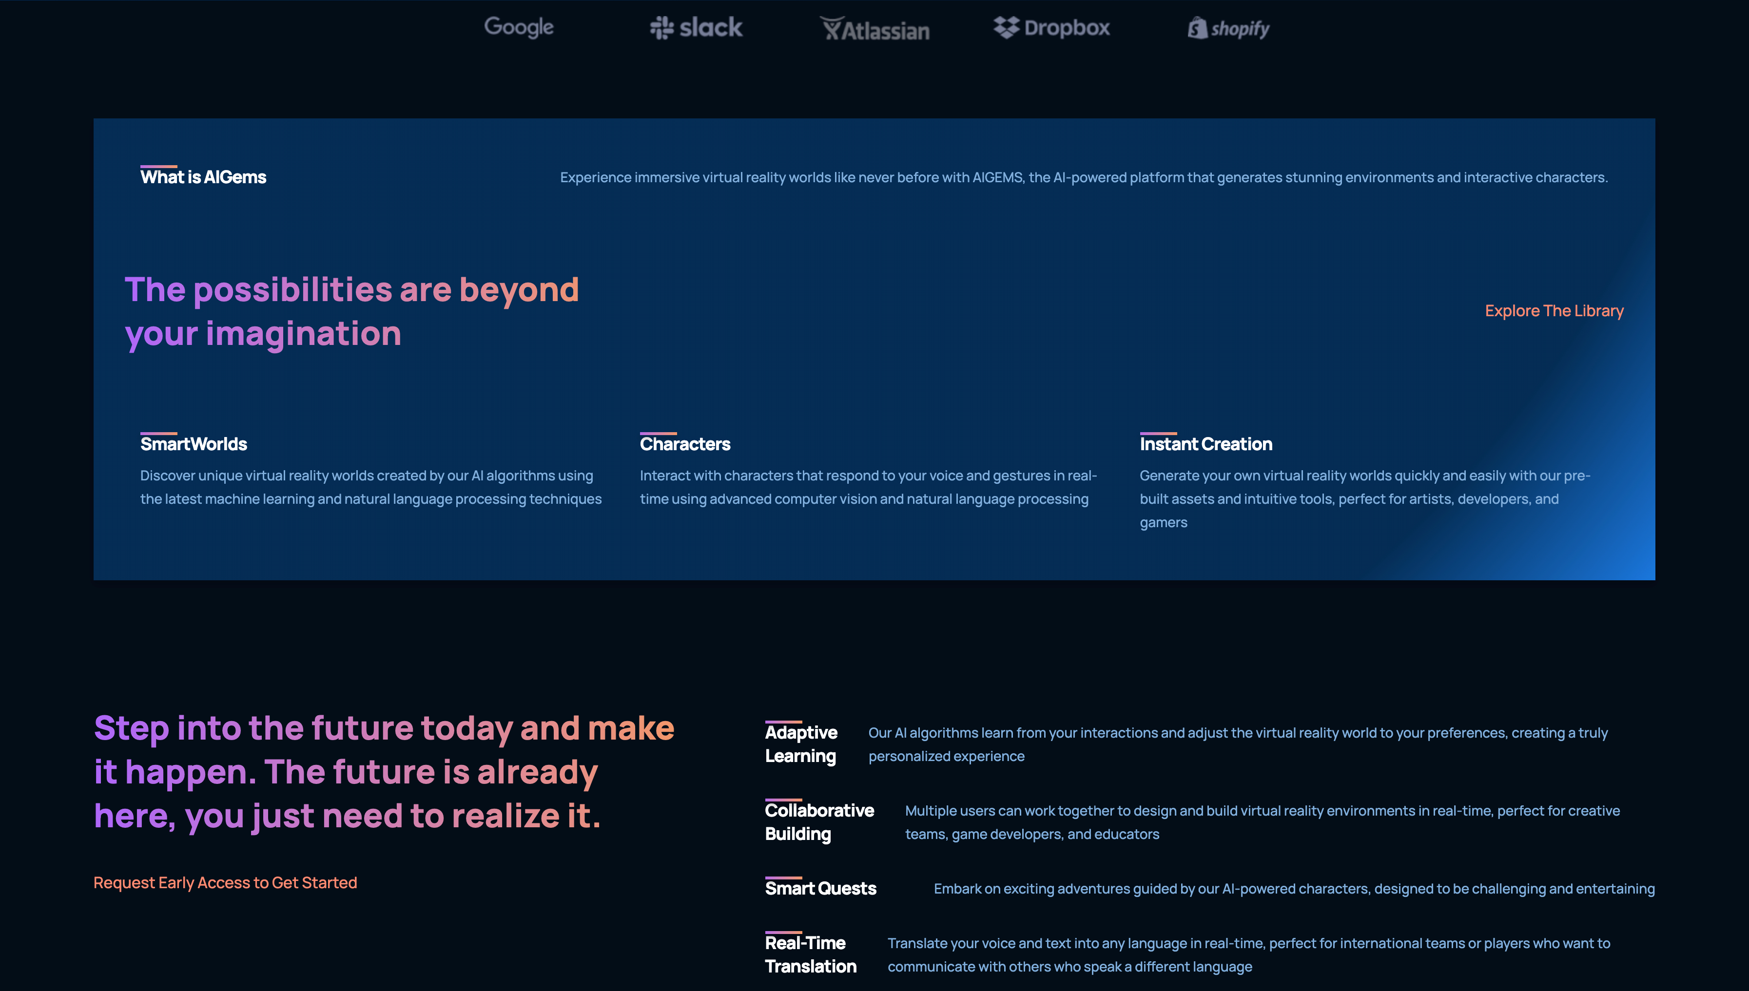Image resolution: width=1749 pixels, height=991 pixels.
Task: Click the Smart Quests description text
Action: click(1294, 888)
